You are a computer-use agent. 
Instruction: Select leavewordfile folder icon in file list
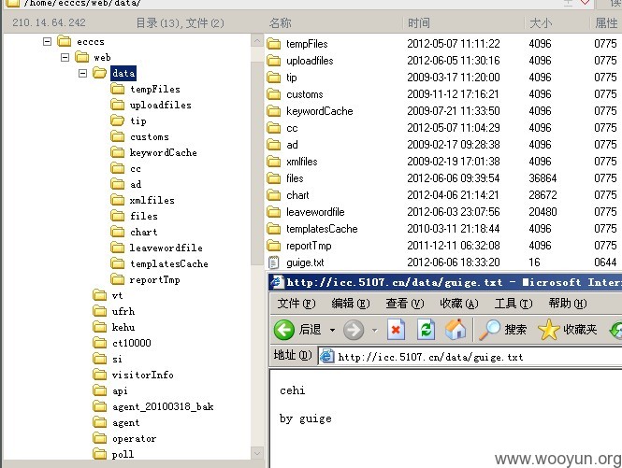pyautogui.click(x=274, y=212)
